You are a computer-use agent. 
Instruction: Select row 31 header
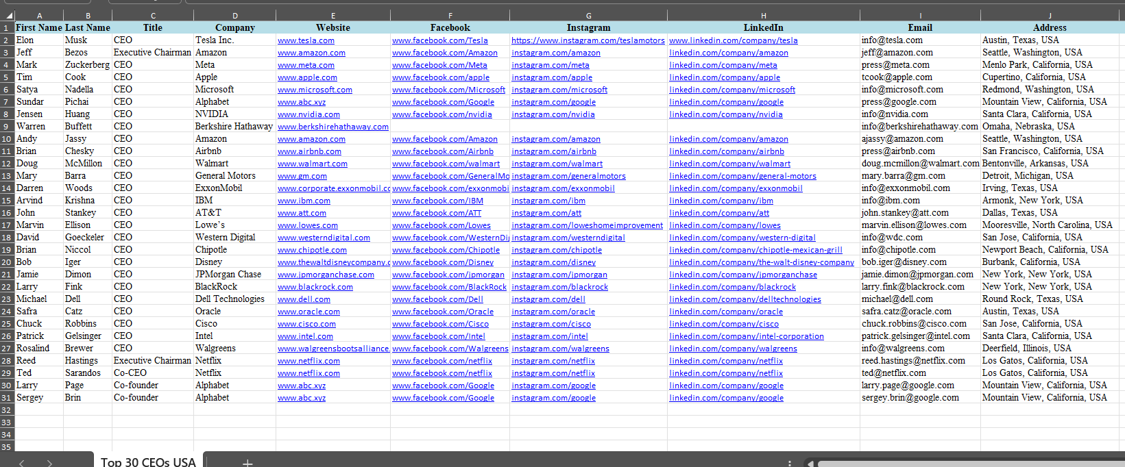7,397
